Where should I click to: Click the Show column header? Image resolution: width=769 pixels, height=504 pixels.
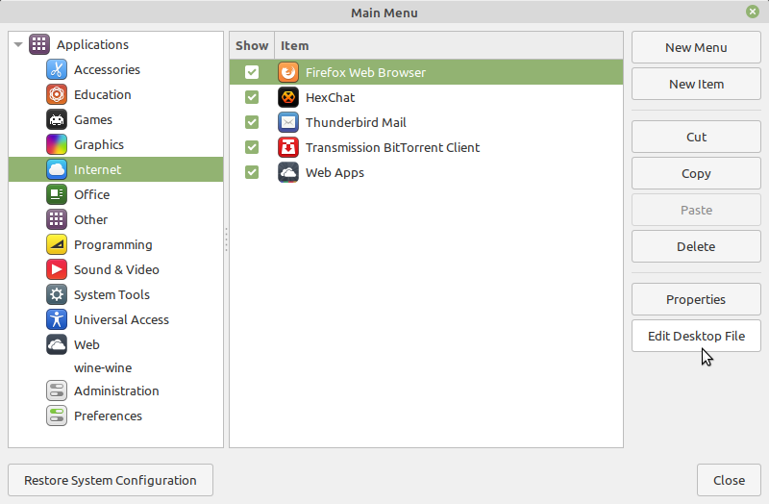click(x=252, y=45)
